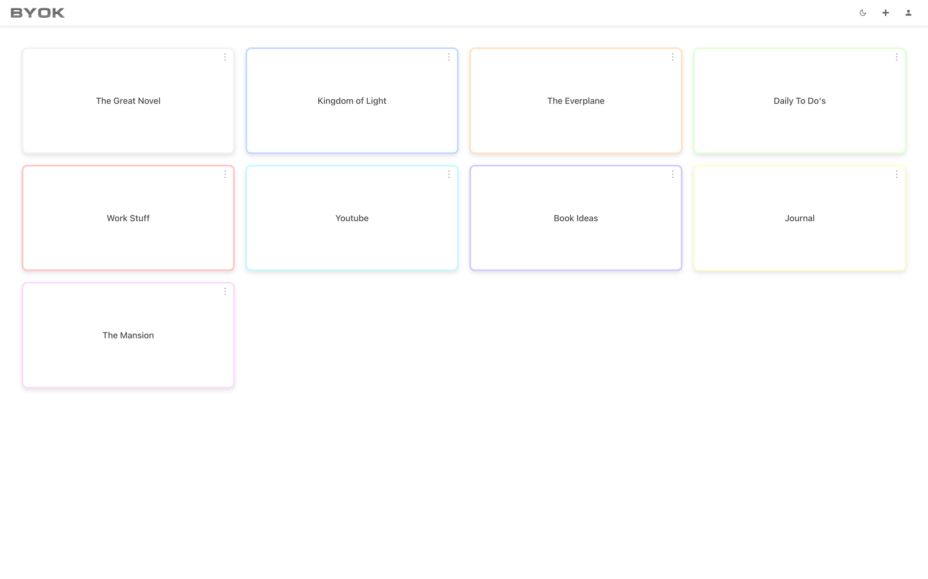The height and width of the screenshot is (579, 928).
Task: Open options menu for Kingdom of Light
Action: click(x=449, y=57)
